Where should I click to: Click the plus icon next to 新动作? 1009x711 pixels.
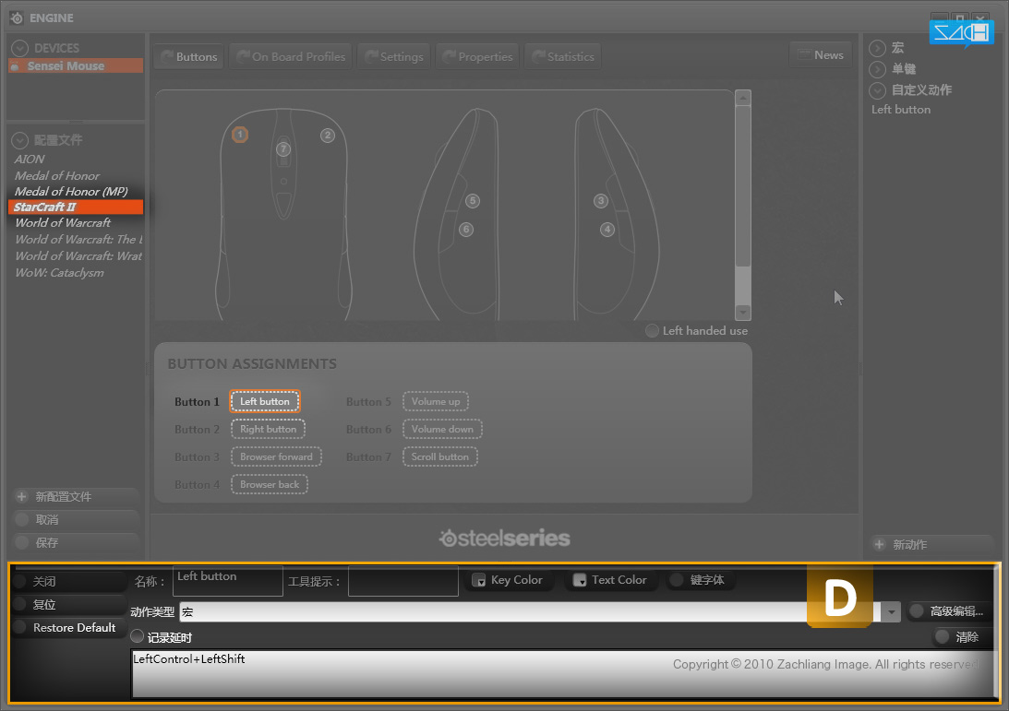[x=879, y=544]
